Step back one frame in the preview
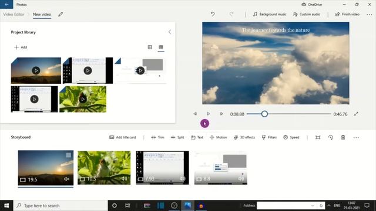 pos(195,114)
